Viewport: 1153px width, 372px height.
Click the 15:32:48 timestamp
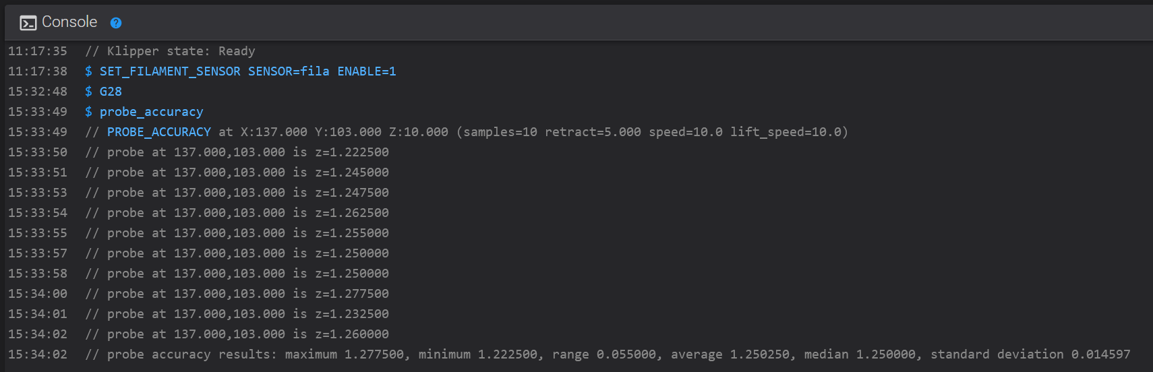[x=38, y=92]
